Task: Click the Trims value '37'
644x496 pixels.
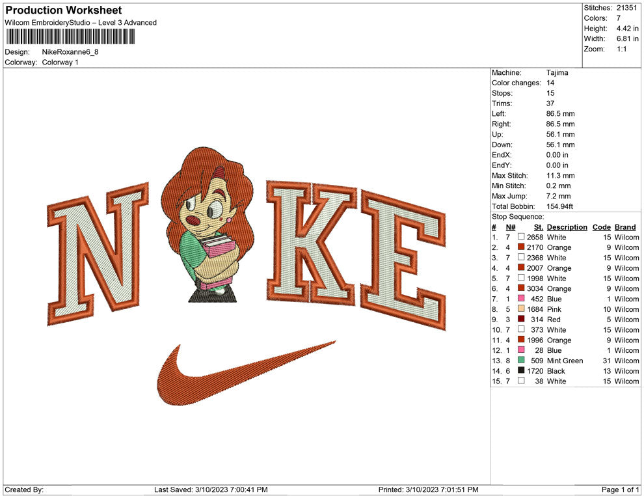Action: [550, 103]
